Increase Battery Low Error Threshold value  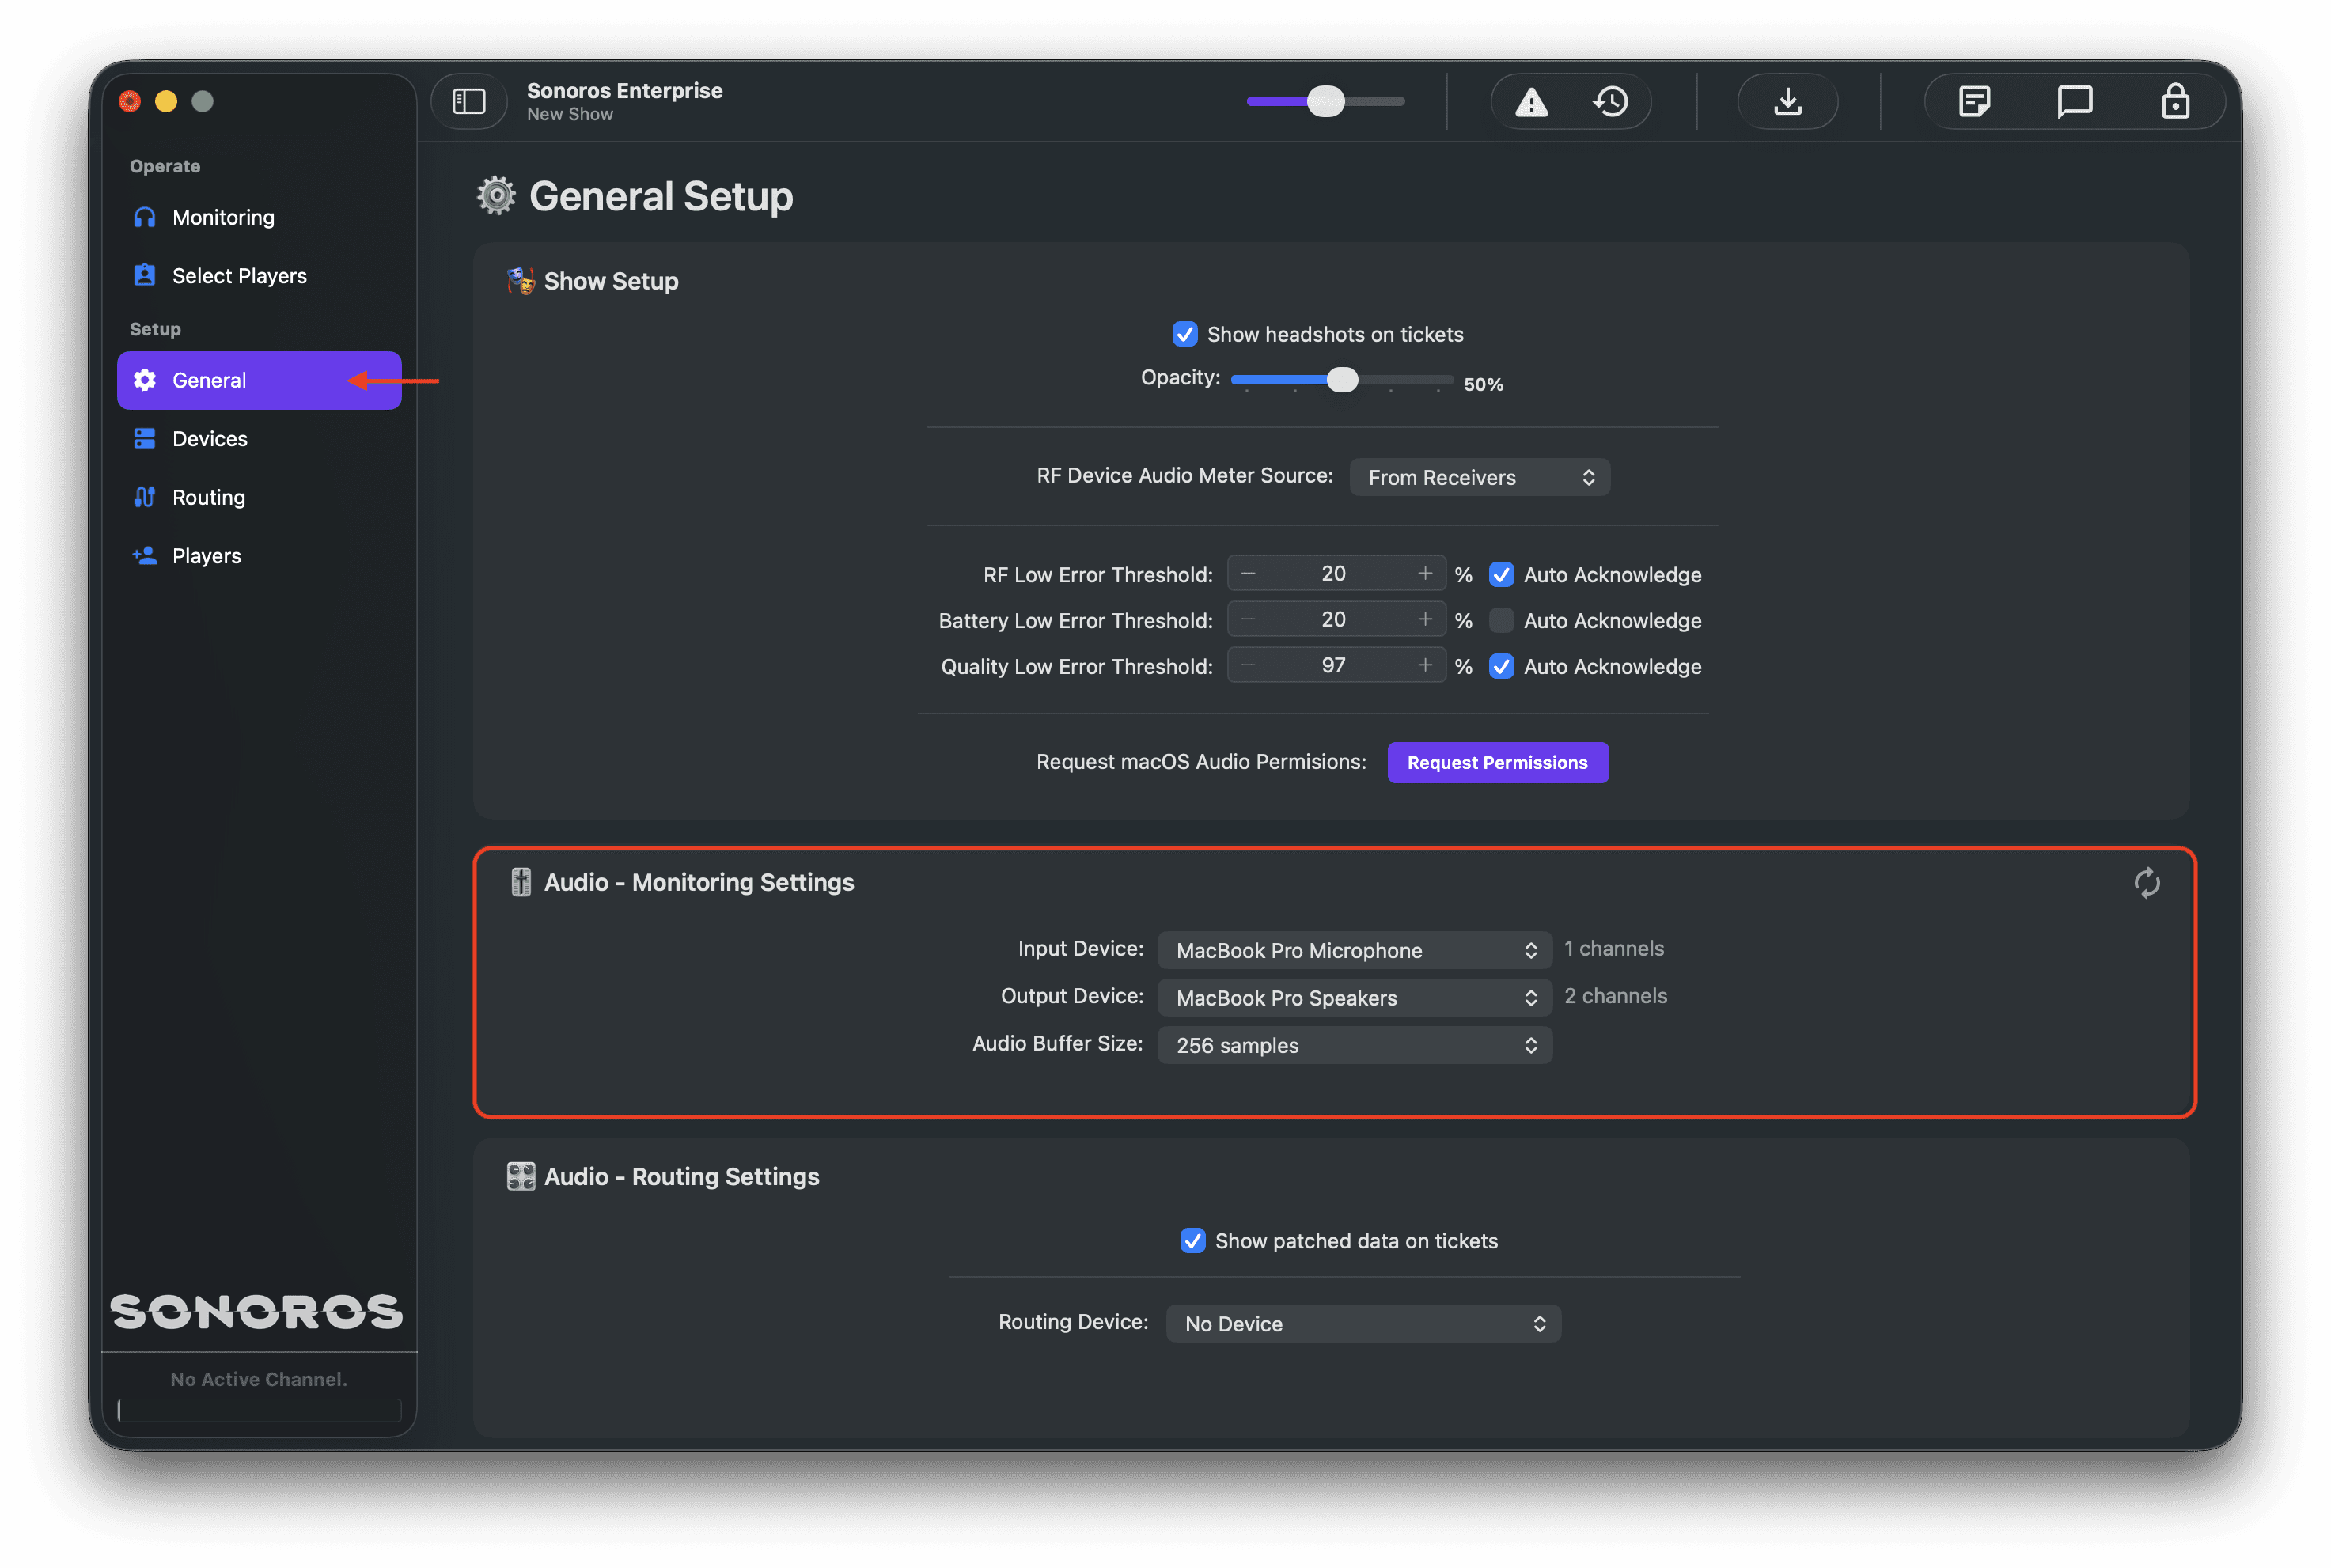(x=1425, y=620)
